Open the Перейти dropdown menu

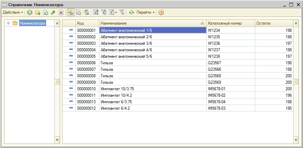(x=145, y=12)
